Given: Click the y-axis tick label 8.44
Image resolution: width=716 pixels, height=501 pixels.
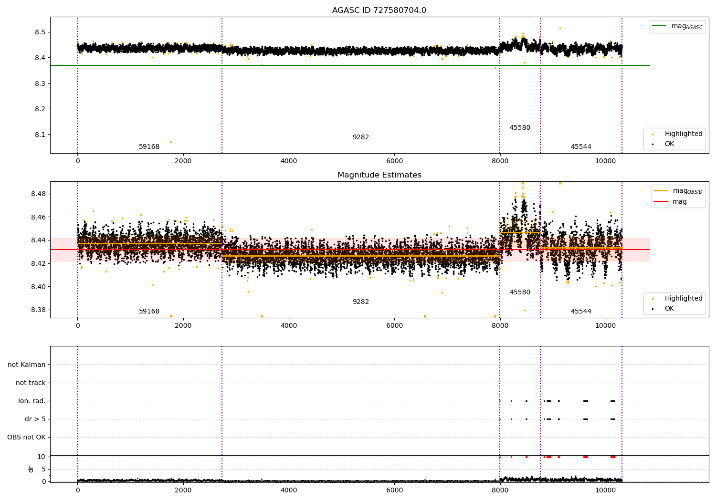Looking at the screenshot, I should pyautogui.click(x=38, y=240).
